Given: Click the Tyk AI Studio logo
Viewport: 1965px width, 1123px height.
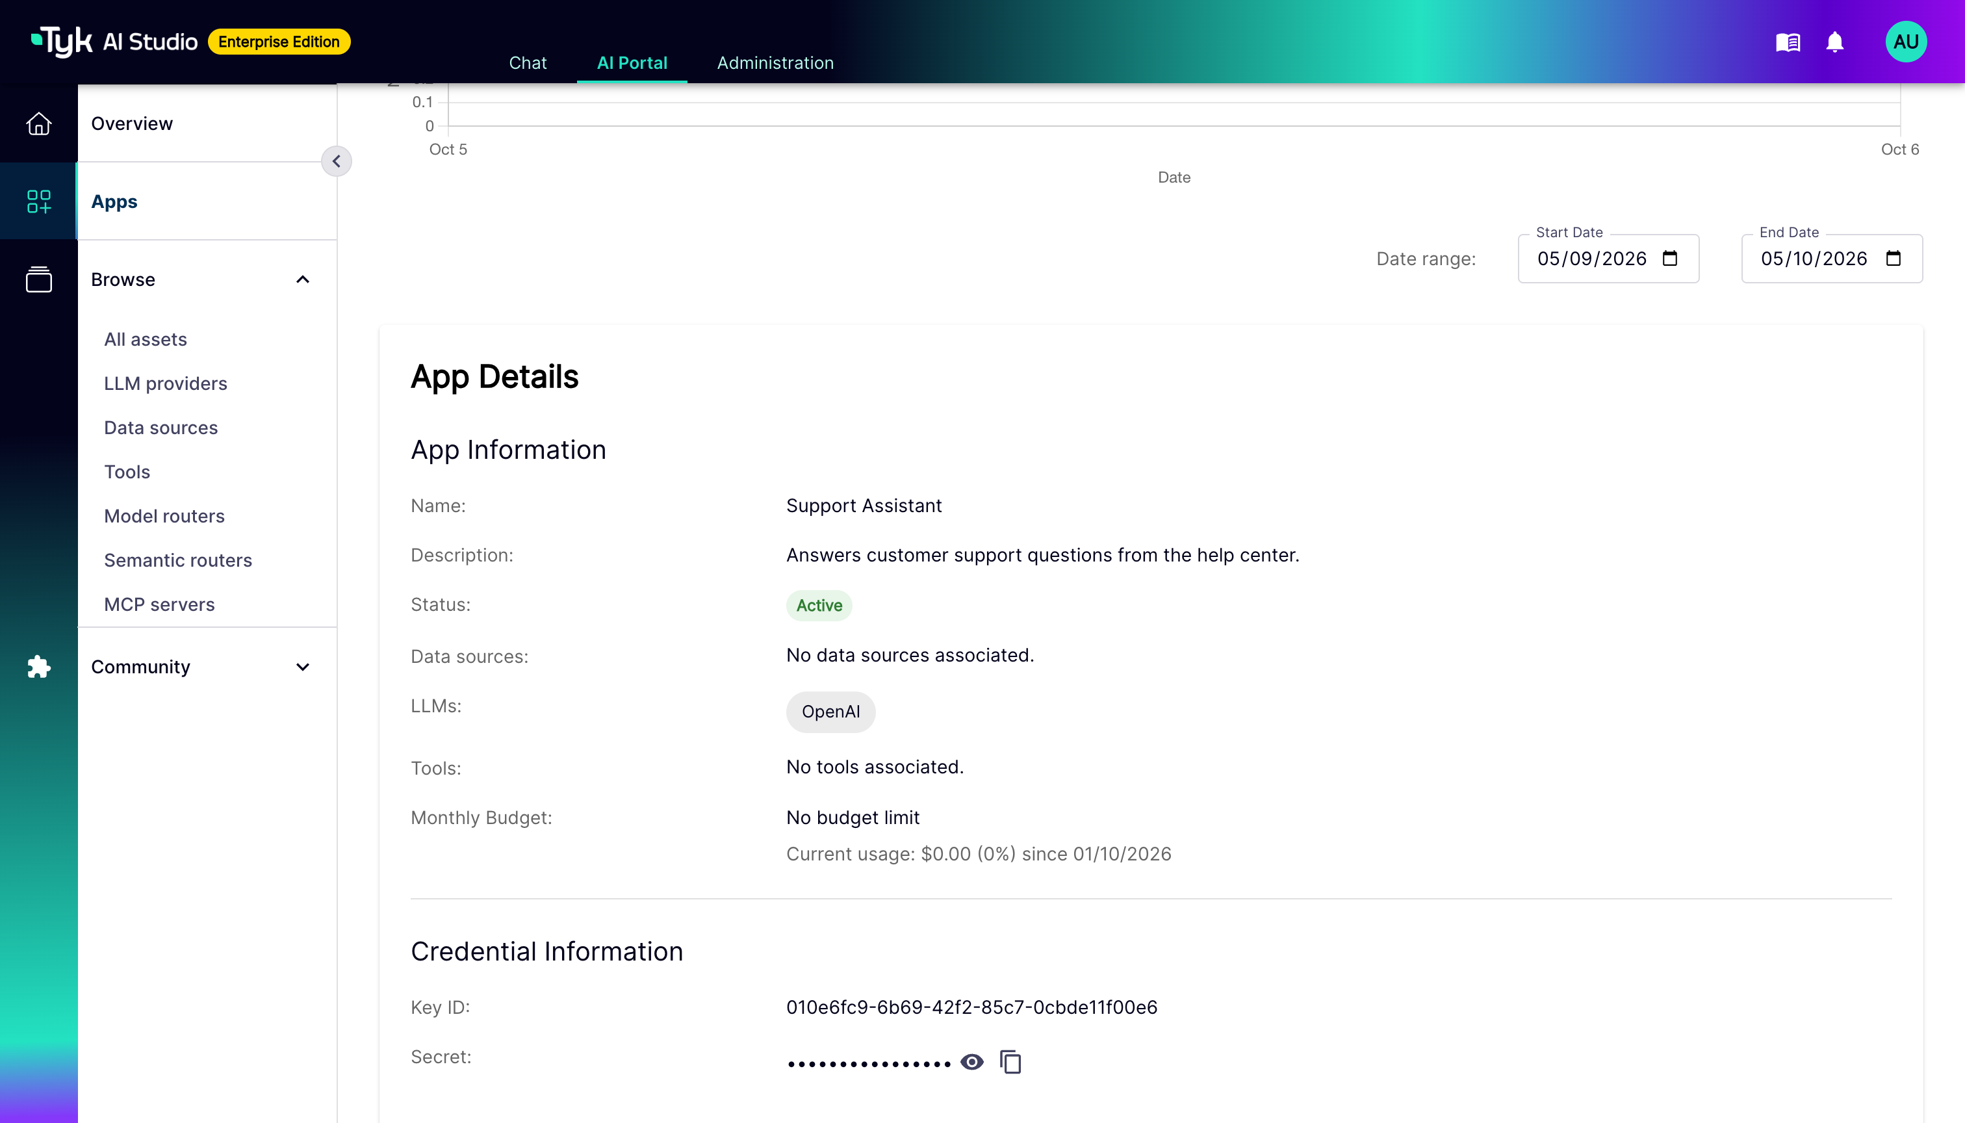Looking at the screenshot, I should (x=114, y=42).
